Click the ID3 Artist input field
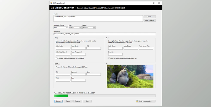The width and height of the screenshot is (211, 107). pos(63,80)
